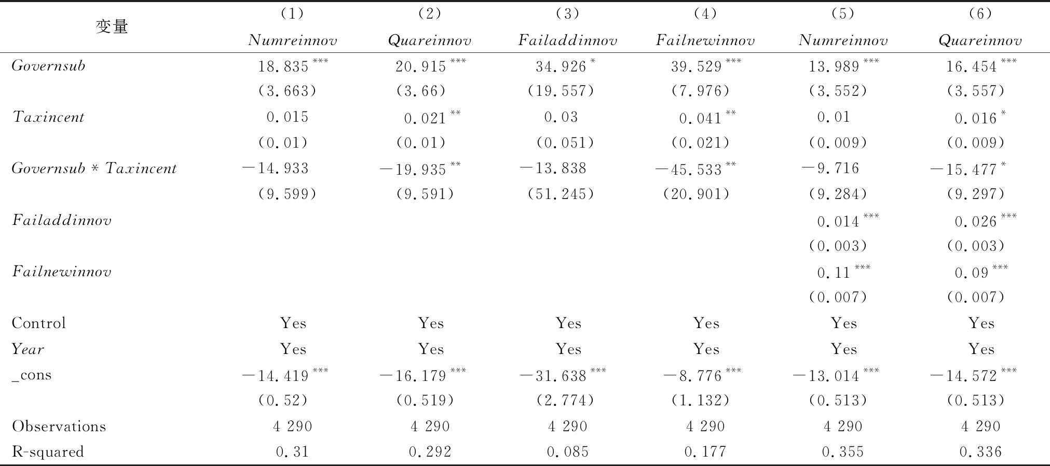Click the -45.533 interaction coefficient
The height and width of the screenshot is (466, 1050).
pyautogui.click(x=689, y=170)
